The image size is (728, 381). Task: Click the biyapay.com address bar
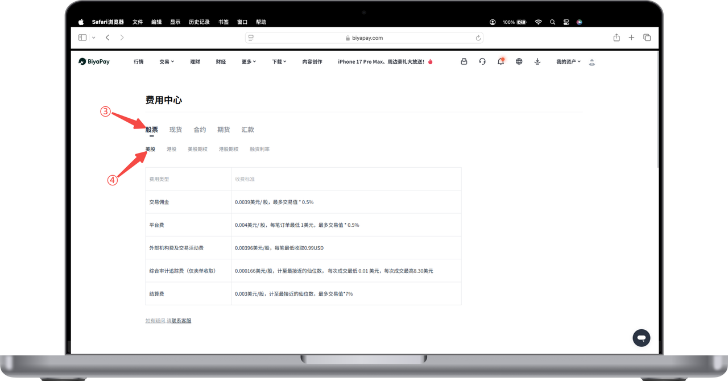(364, 38)
